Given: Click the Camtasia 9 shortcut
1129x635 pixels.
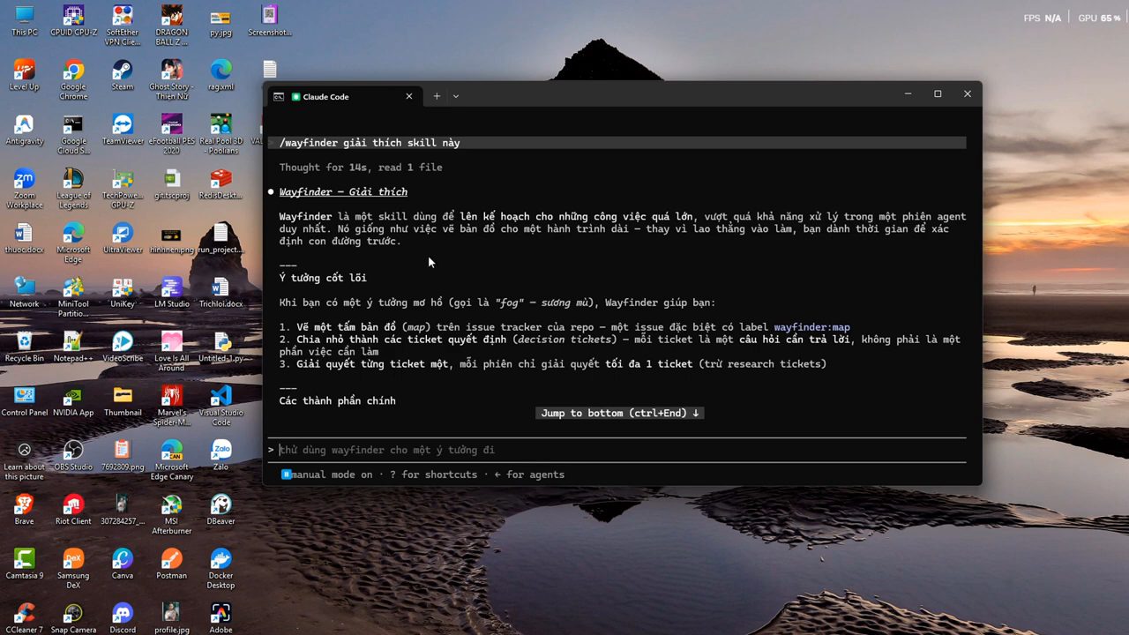Looking at the screenshot, I should pos(24,564).
